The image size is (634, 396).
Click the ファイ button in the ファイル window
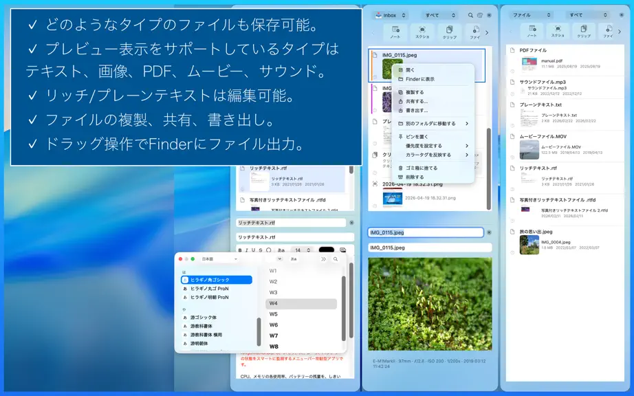coord(607,32)
